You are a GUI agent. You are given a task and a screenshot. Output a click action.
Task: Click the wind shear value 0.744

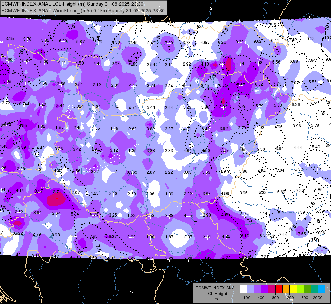tap(24, 104)
